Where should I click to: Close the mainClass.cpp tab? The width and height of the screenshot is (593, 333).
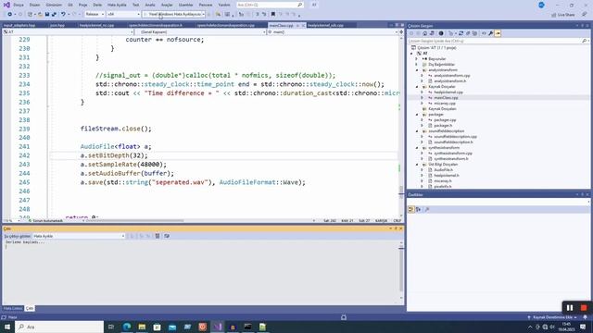(303, 25)
